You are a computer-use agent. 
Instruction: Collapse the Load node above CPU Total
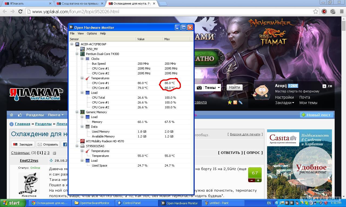(x=82, y=93)
